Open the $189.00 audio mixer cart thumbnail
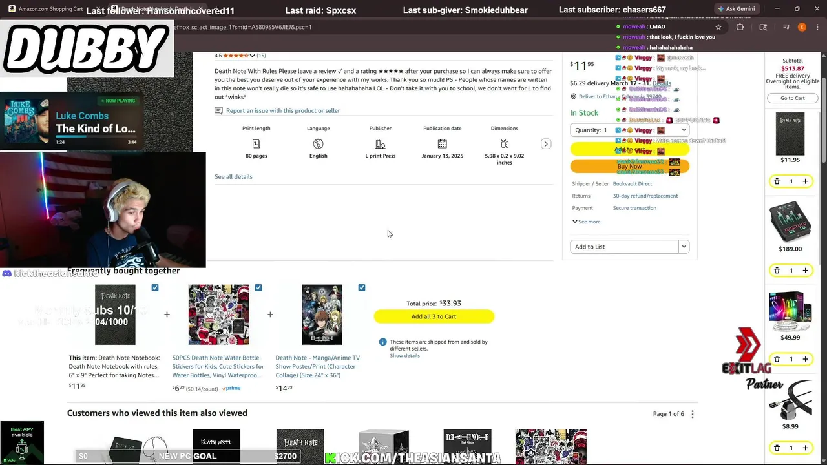The image size is (827, 465). pyautogui.click(x=790, y=222)
